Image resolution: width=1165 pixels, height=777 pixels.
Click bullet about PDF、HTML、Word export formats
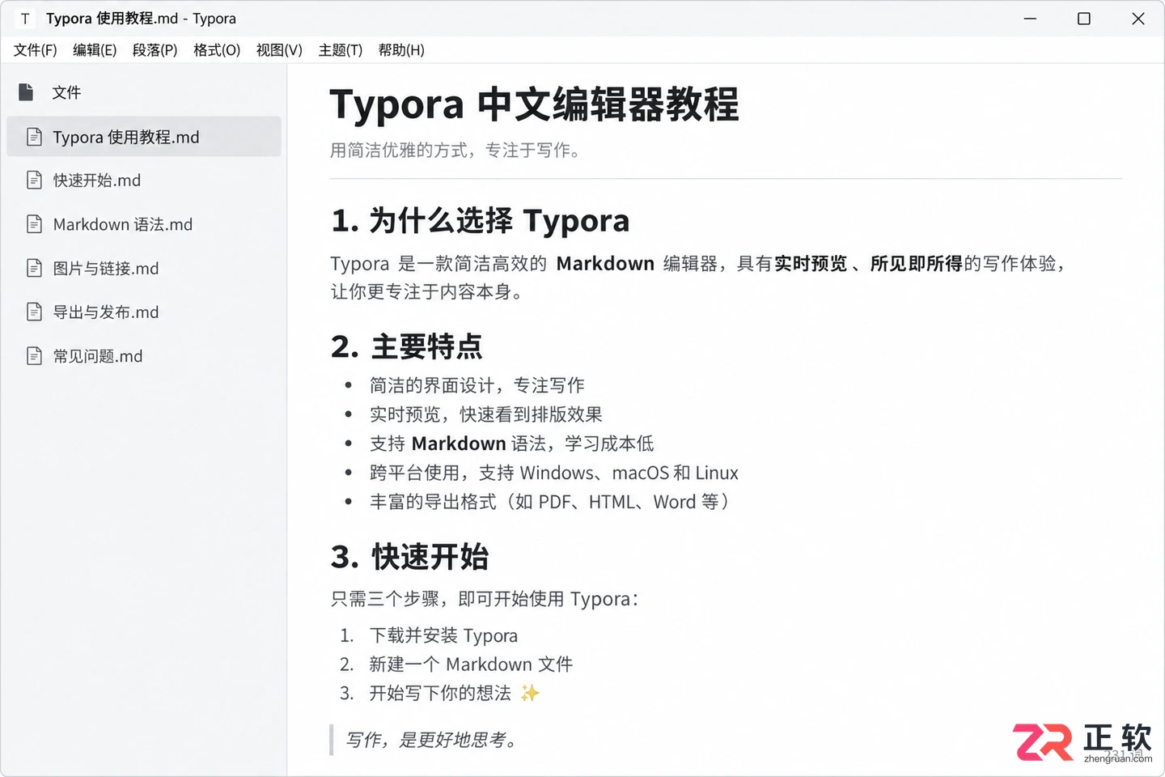pyautogui.click(x=549, y=502)
